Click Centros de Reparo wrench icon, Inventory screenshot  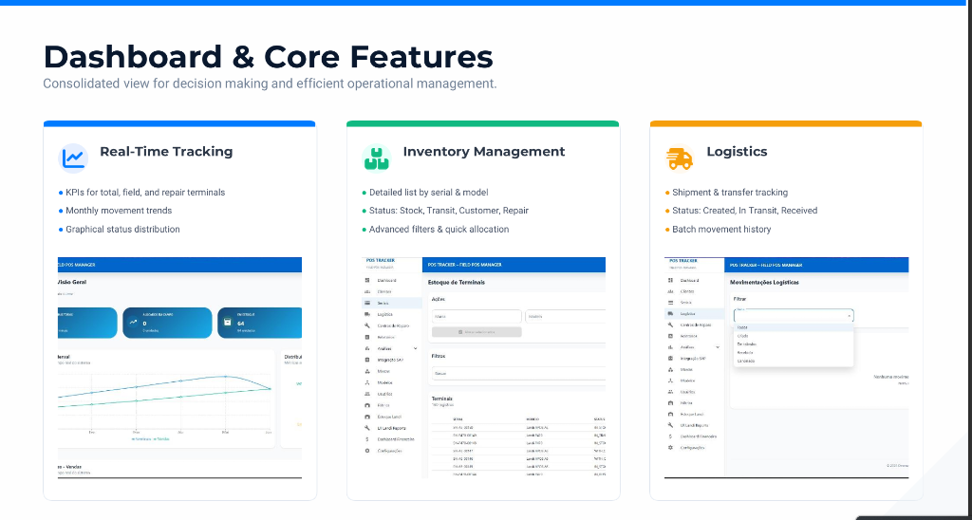tap(367, 326)
